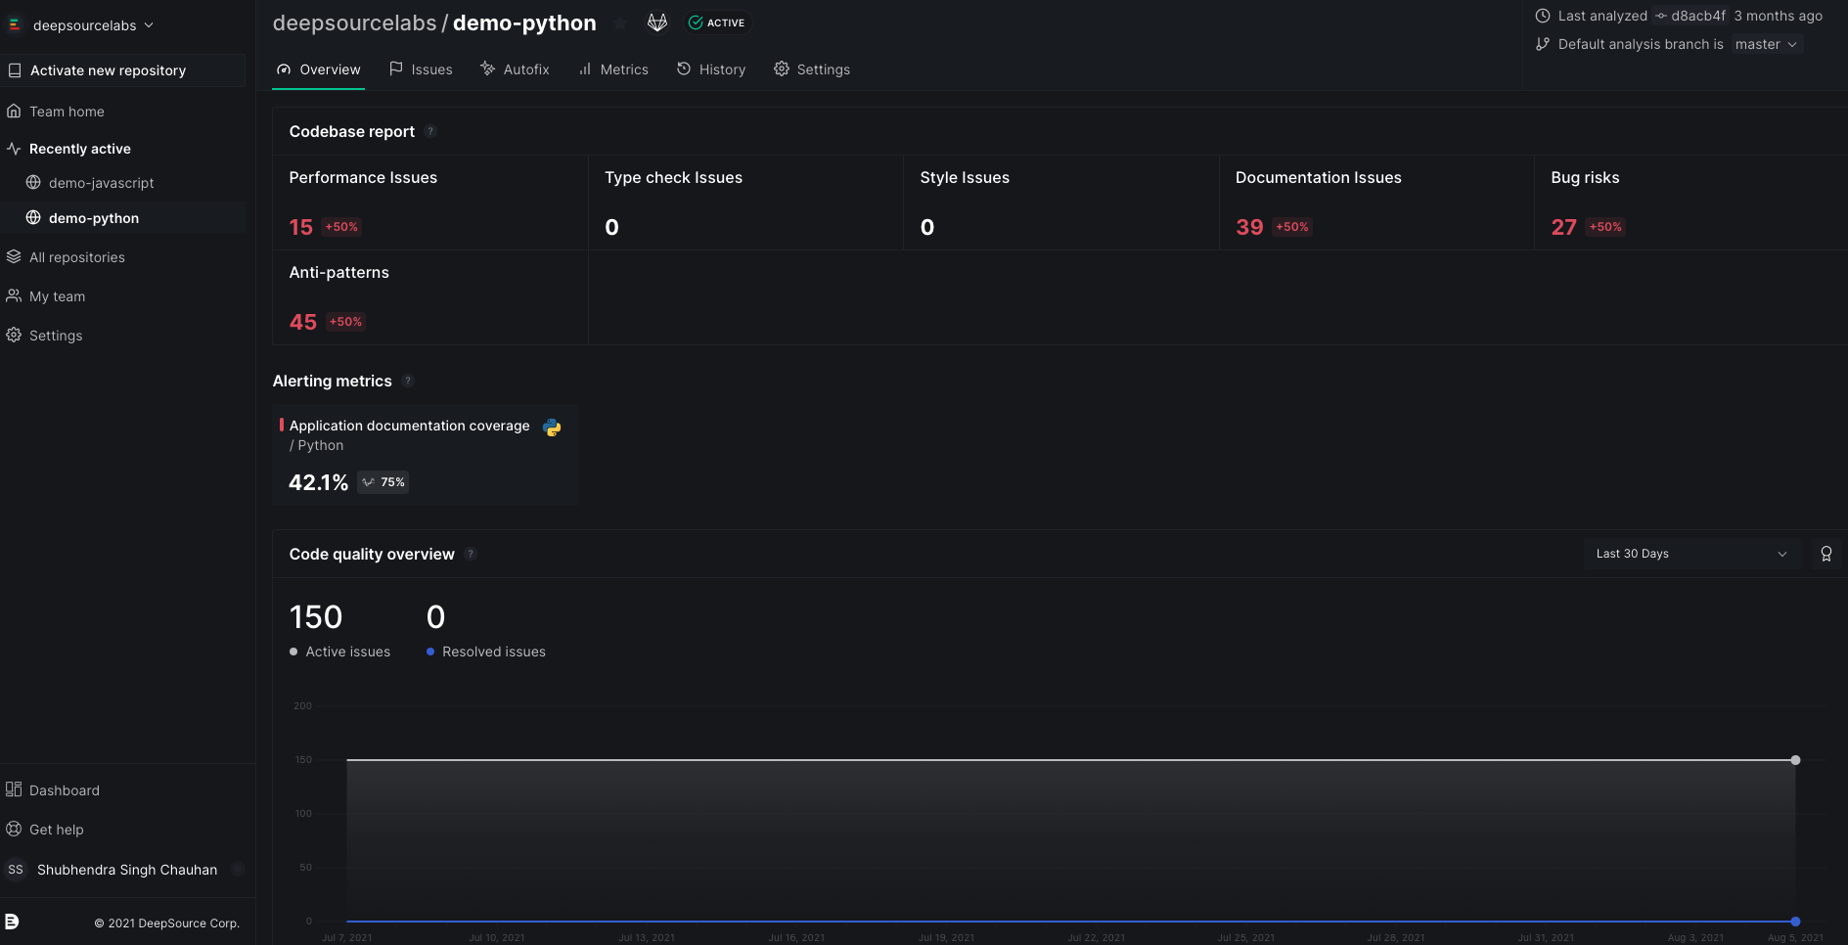Viewport: 1848px width, 945px height.
Task: Click the Get help icon
Action: [14, 829]
